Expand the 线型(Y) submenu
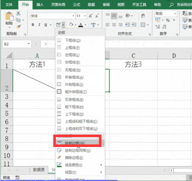The height and width of the screenshot is (181, 192). [80, 172]
